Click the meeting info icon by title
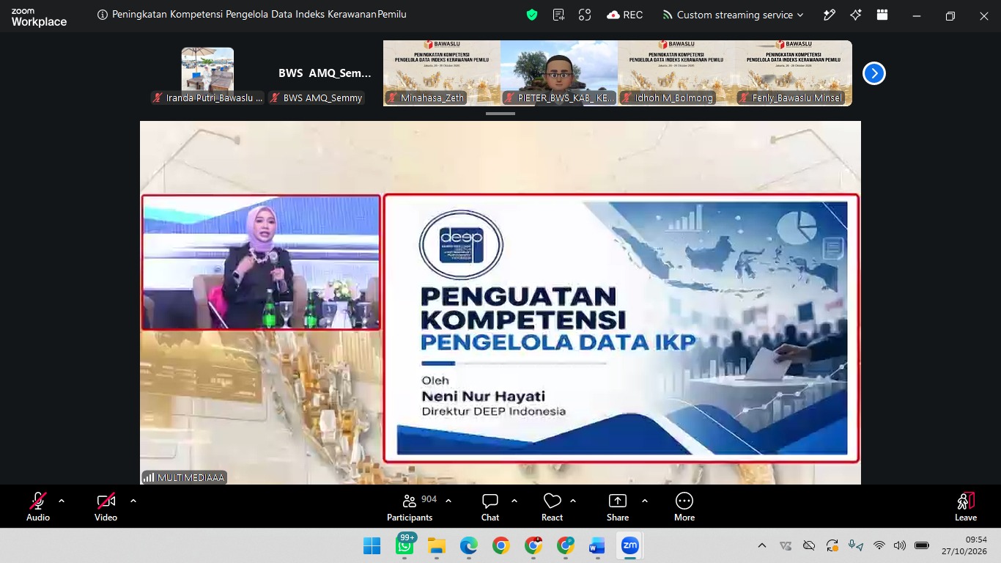This screenshot has height=563, width=1001. [x=103, y=15]
